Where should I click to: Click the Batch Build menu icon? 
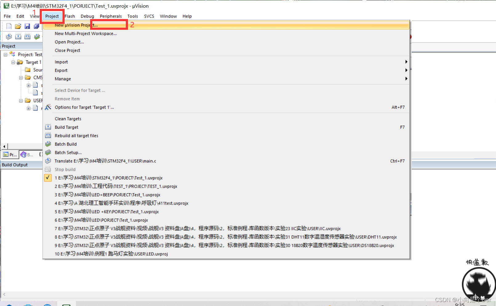click(x=48, y=144)
